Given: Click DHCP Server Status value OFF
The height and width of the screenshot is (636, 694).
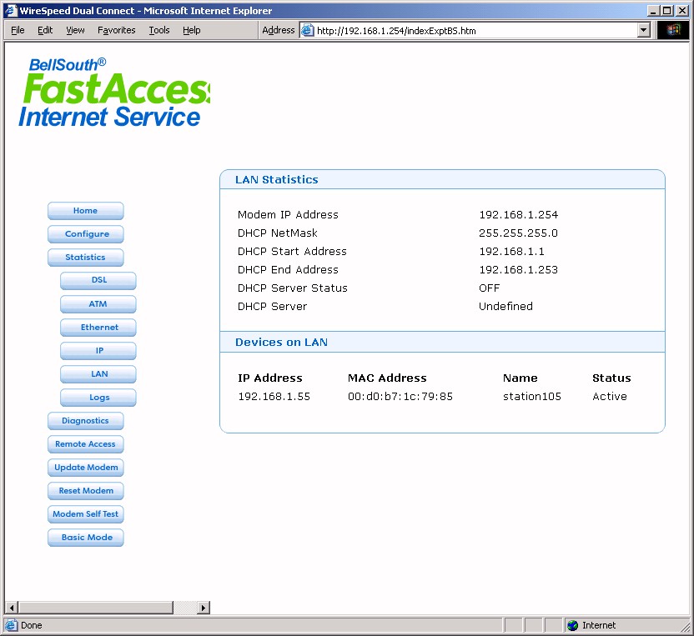Looking at the screenshot, I should [489, 288].
